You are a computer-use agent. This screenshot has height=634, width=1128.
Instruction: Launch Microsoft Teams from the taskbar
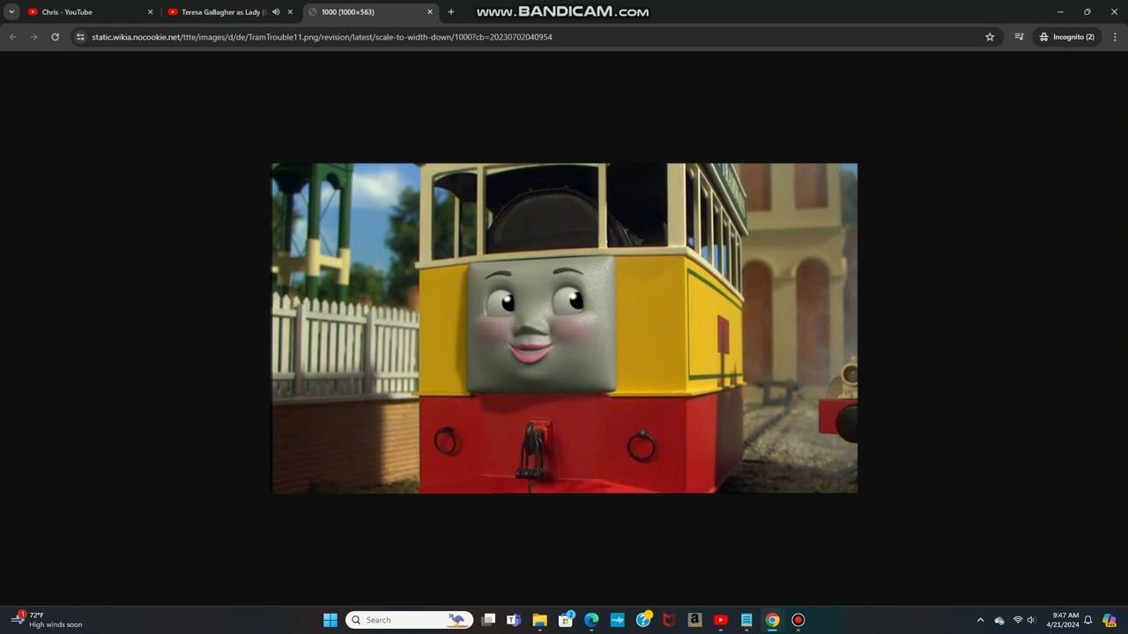click(x=514, y=620)
